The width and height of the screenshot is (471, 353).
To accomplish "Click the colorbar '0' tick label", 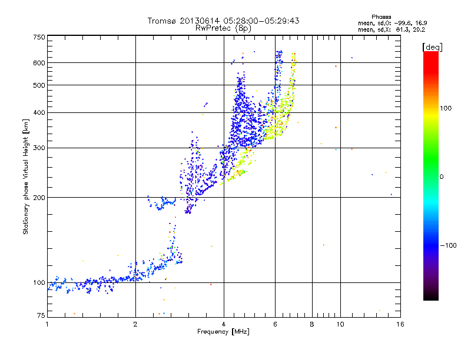I will [441, 177].
